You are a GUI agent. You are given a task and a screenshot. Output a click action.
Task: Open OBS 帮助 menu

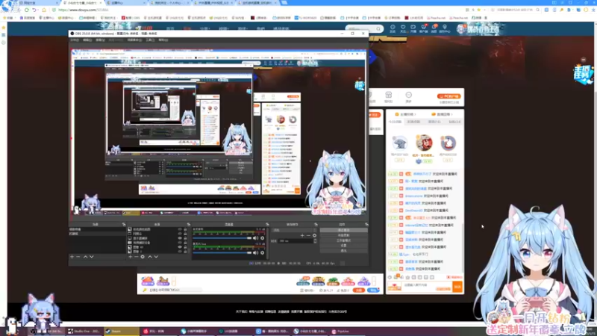163,40
